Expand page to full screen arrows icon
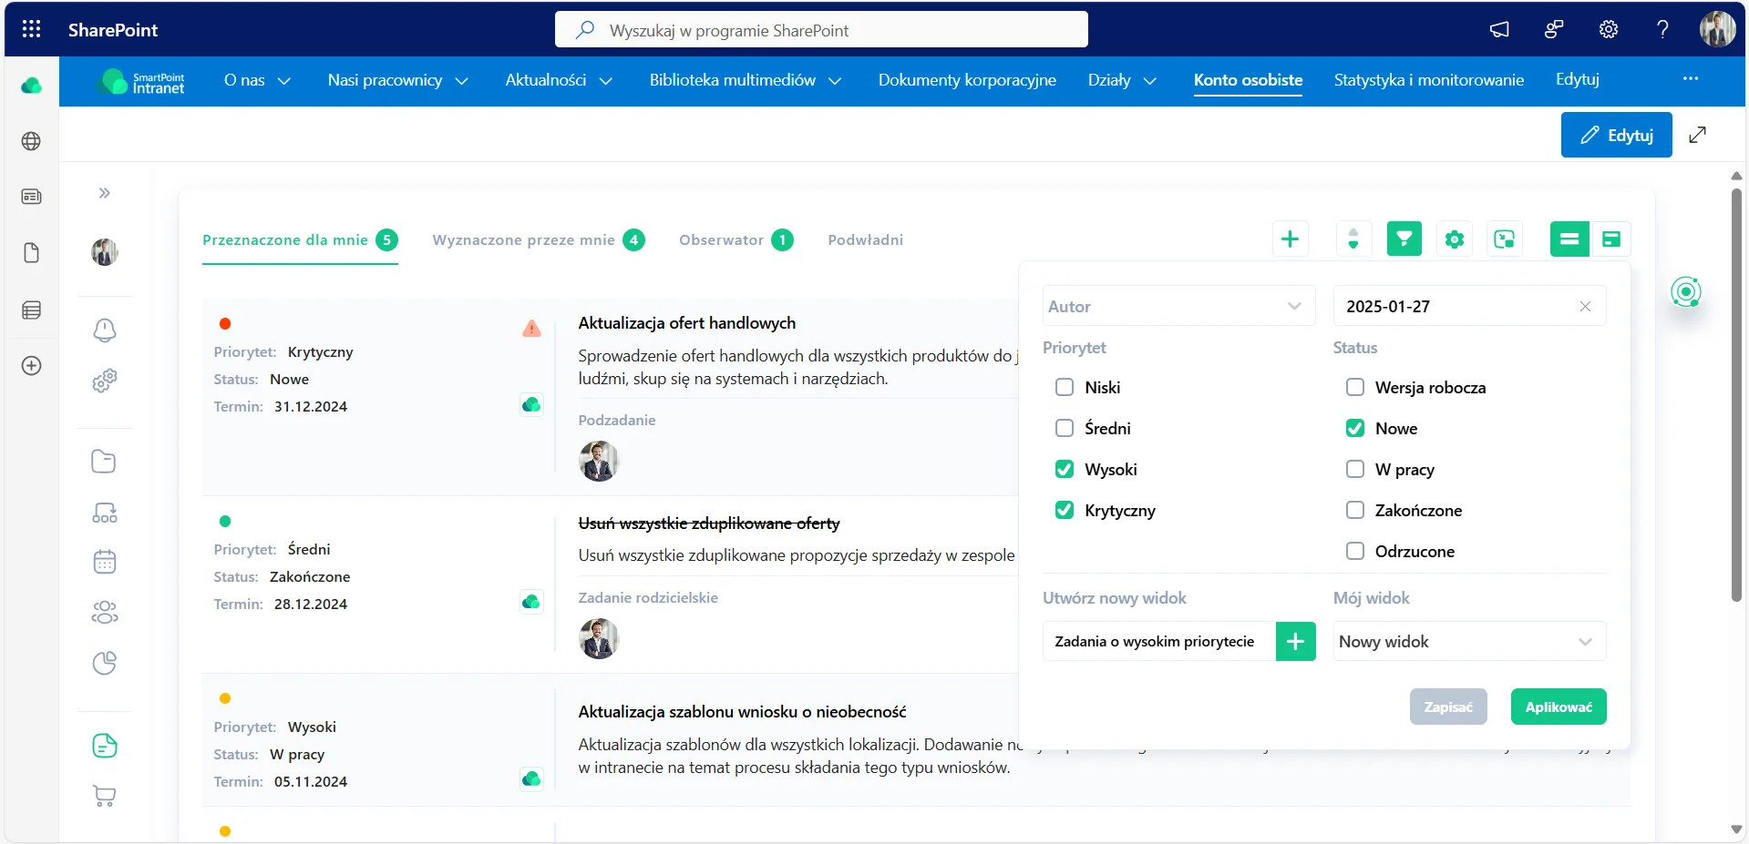This screenshot has width=1749, height=844. click(1697, 135)
